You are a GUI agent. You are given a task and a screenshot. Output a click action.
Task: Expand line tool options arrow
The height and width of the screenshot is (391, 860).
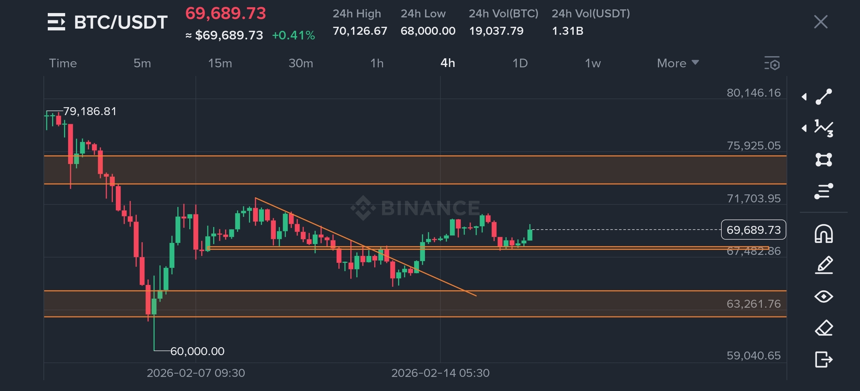click(x=804, y=97)
